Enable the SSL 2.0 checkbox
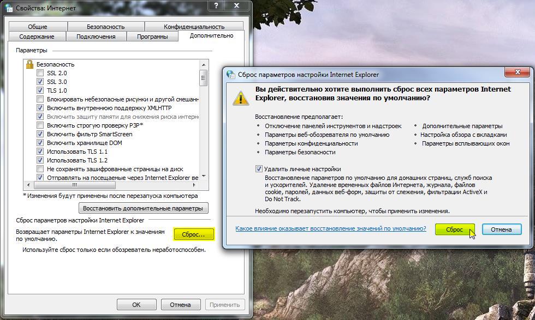 click(40, 73)
